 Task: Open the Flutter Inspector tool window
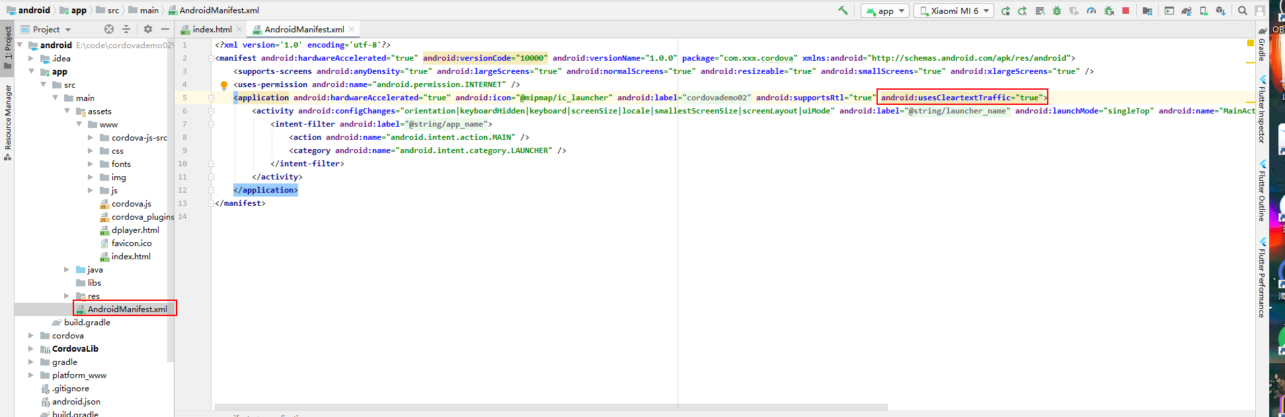click(1262, 110)
